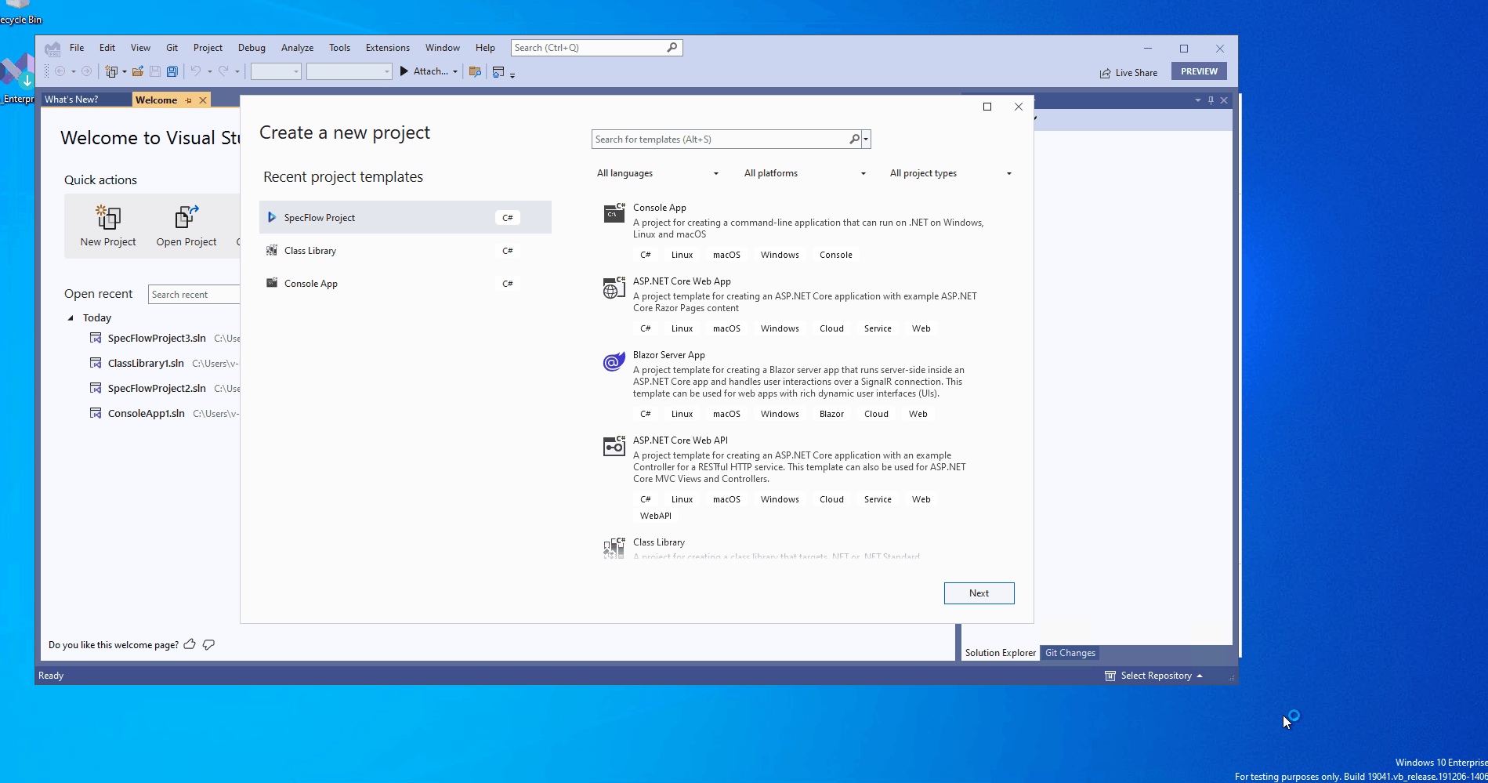Click the single Save toolbar icon
This screenshot has width=1488, height=783.
[155, 71]
